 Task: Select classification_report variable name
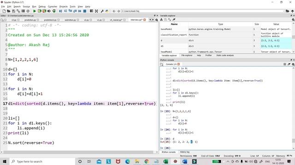point(174,35)
